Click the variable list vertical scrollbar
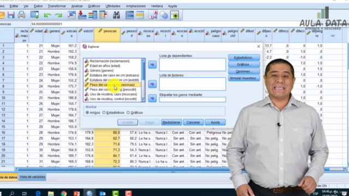The width and height of the screenshot is (349, 196). 143,80
